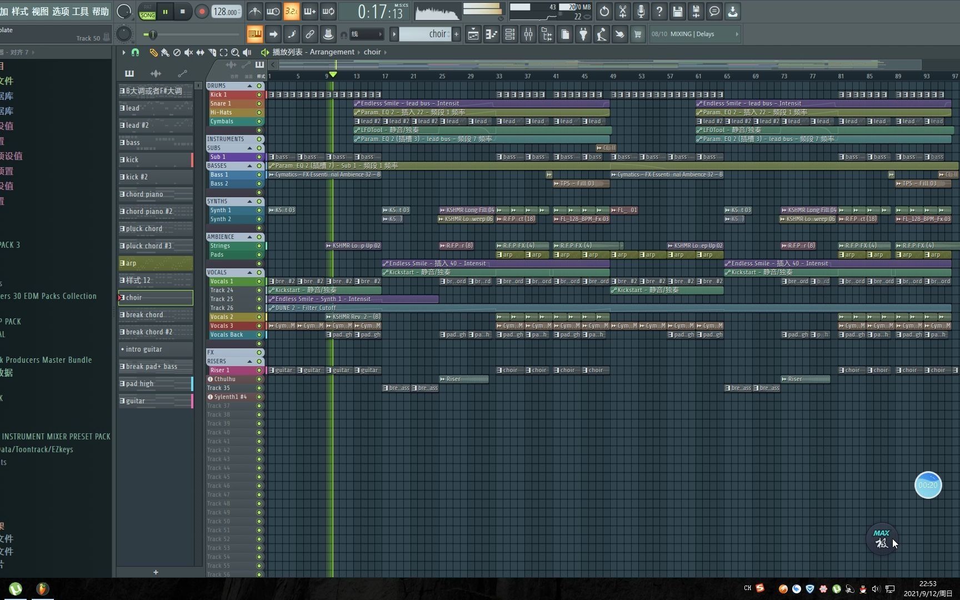Screen dimensions: 960x600
Task: Toggle the metronome icon
Action: pos(254,11)
